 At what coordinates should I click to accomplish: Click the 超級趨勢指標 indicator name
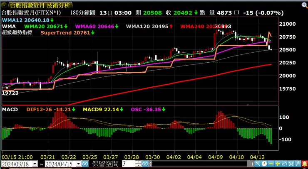click(x=17, y=33)
